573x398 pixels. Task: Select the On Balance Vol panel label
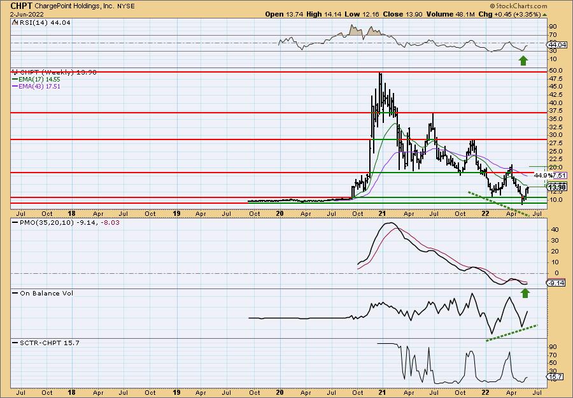[x=43, y=293]
